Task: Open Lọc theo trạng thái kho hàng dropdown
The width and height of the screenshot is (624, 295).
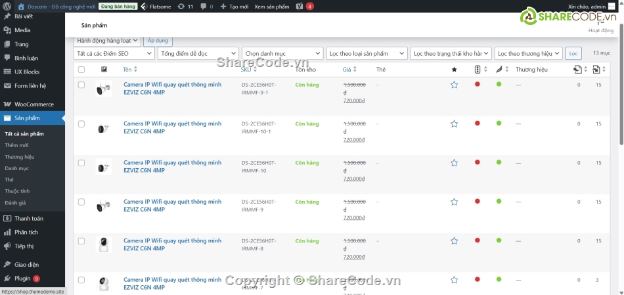Action: tap(451, 53)
